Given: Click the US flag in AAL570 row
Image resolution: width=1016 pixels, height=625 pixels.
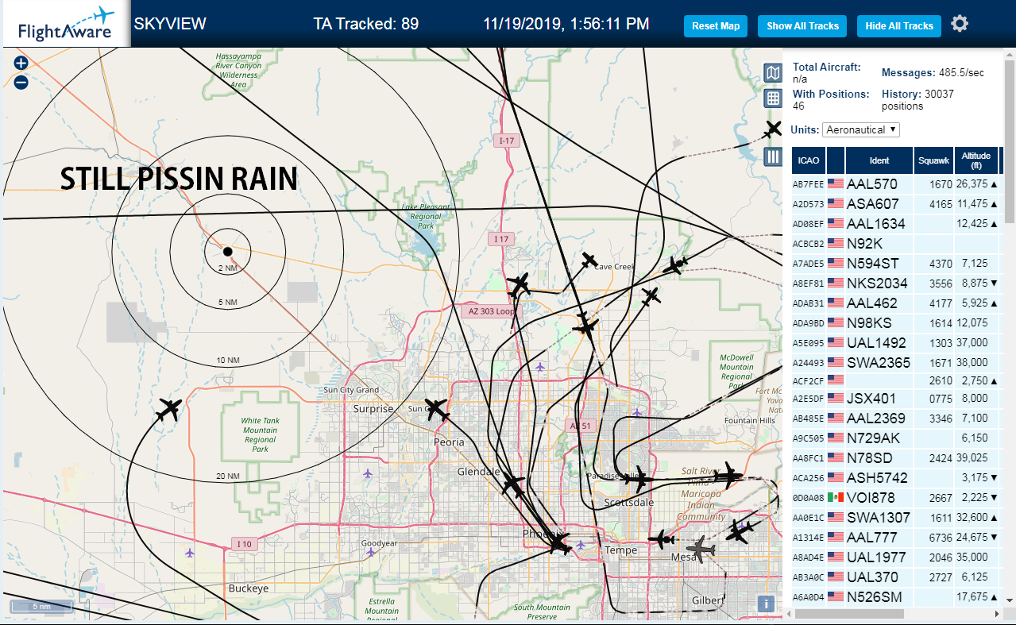Looking at the screenshot, I should coord(836,183).
